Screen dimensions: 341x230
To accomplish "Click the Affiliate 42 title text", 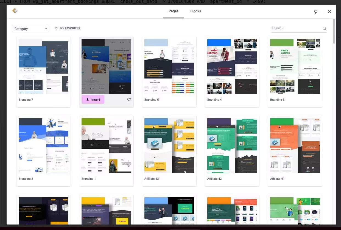I will (x=214, y=179).
